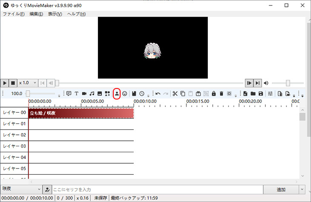Jump to the end of timeline
Screen dimensions: 311x202
(x=257, y=83)
